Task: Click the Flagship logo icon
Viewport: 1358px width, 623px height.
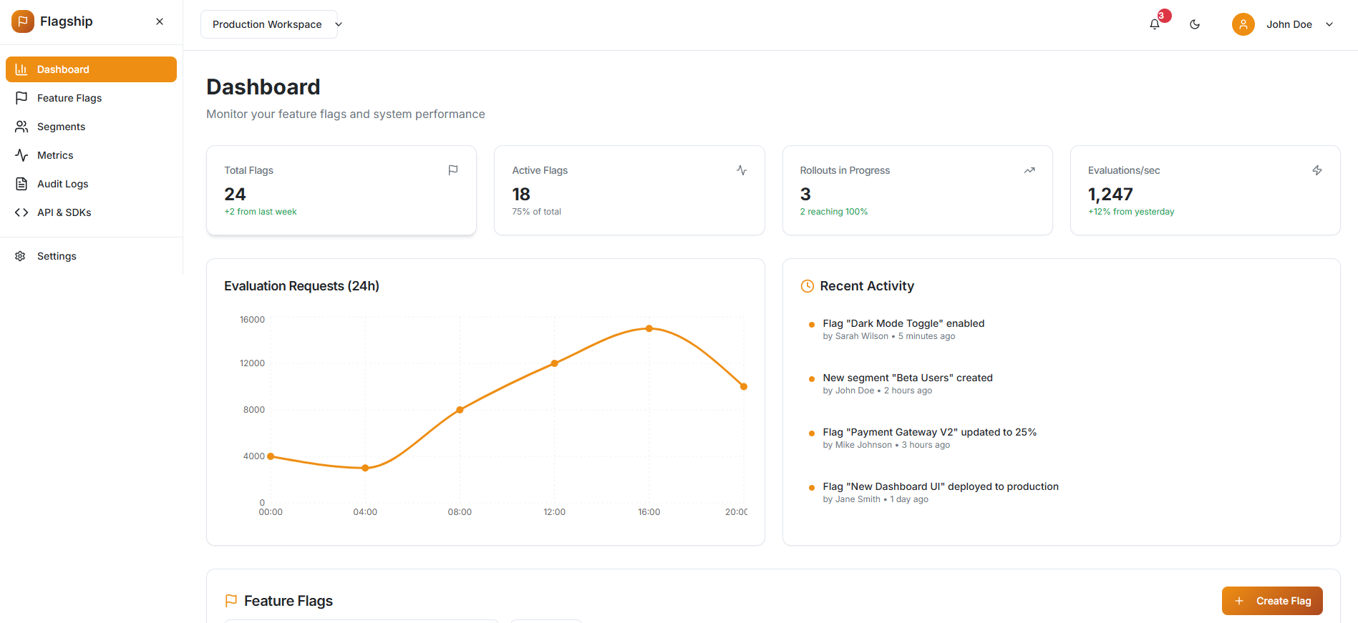Action: tap(23, 21)
